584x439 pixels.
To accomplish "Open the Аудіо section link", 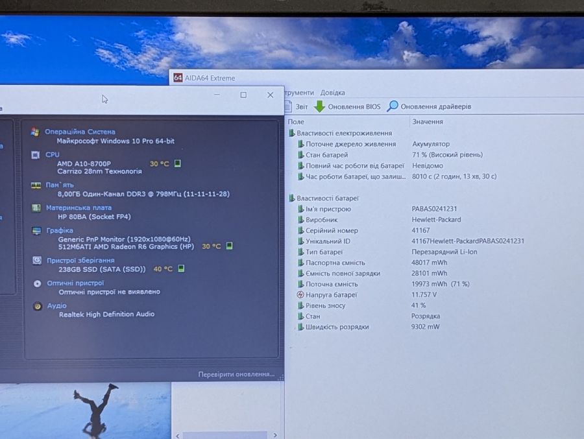I will click(x=56, y=305).
